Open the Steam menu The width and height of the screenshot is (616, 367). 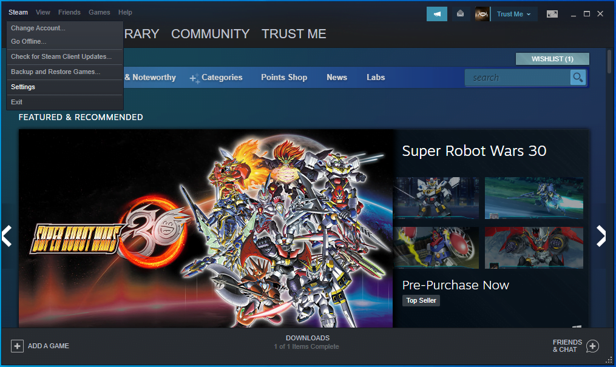click(18, 12)
